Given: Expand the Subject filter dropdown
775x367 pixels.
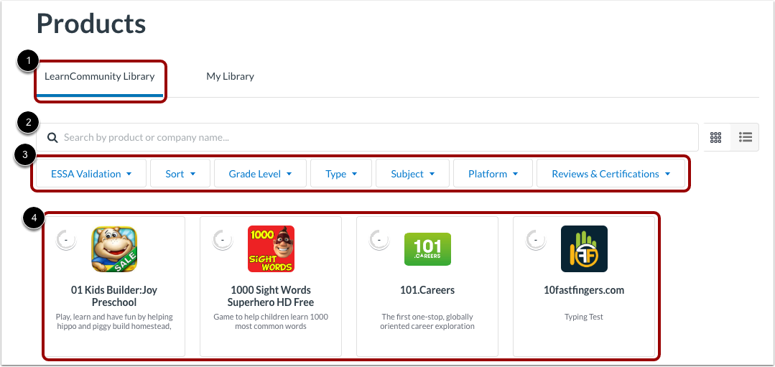Looking at the screenshot, I should [413, 174].
